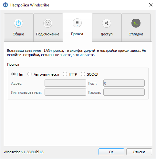Click the list icon above Прокси

(77, 23)
